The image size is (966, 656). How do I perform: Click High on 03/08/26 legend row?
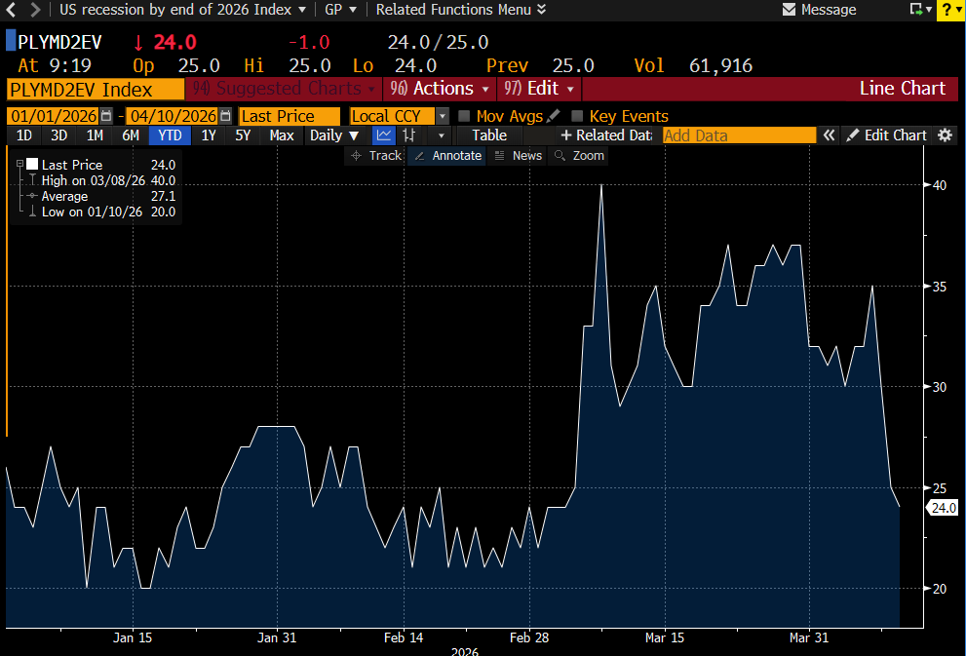coord(101,180)
